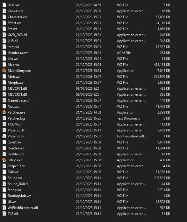Screen dimensions: 187x222
Task: Select the Patcher.log text document icon
Action: click(4, 118)
